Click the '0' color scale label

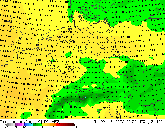coord(32,127)
